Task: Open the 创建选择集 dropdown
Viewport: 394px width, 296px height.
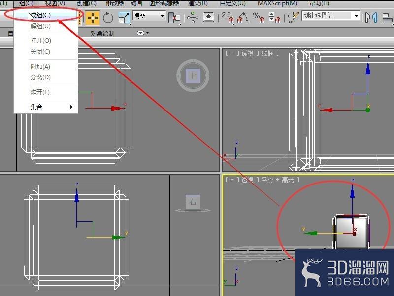Action: pyautogui.click(x=330, y=16)
